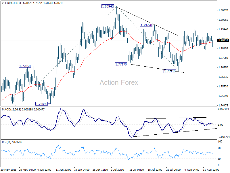This screenshot has height=173, width=230.
Task: Select the 1.79720 price label
Action: pyautogui.click(x=146, y=25)
